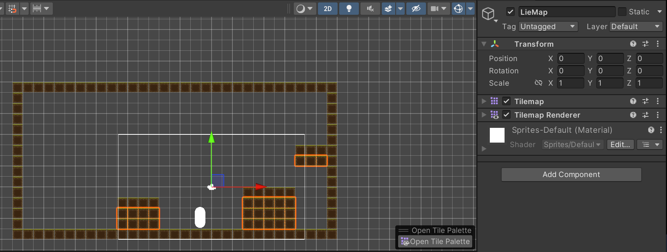Open Tilemap component kebab menu
This screenshot has height=252, width=667.
tap(658, 101)
